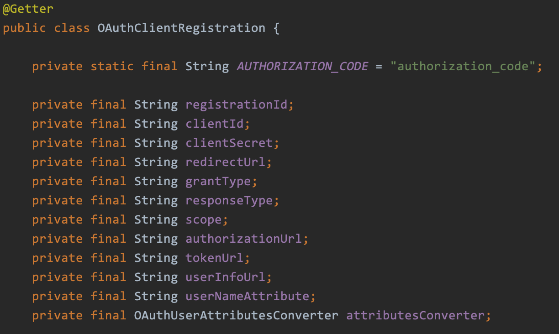This screenshot has width=559, height=334.
Task: Click the responseType field name
Action: [x=229, y=201]
